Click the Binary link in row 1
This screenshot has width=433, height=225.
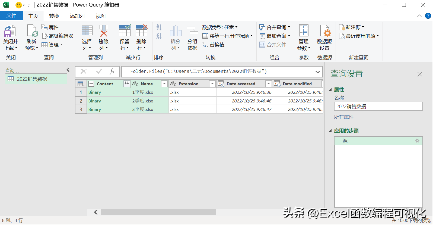(x=95, y=92)
